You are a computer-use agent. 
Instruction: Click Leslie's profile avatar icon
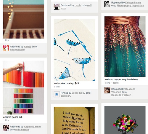pyautogui.click(x=57, y=7)
